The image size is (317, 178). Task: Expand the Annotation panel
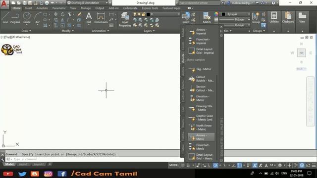click(x=101, y=31)
